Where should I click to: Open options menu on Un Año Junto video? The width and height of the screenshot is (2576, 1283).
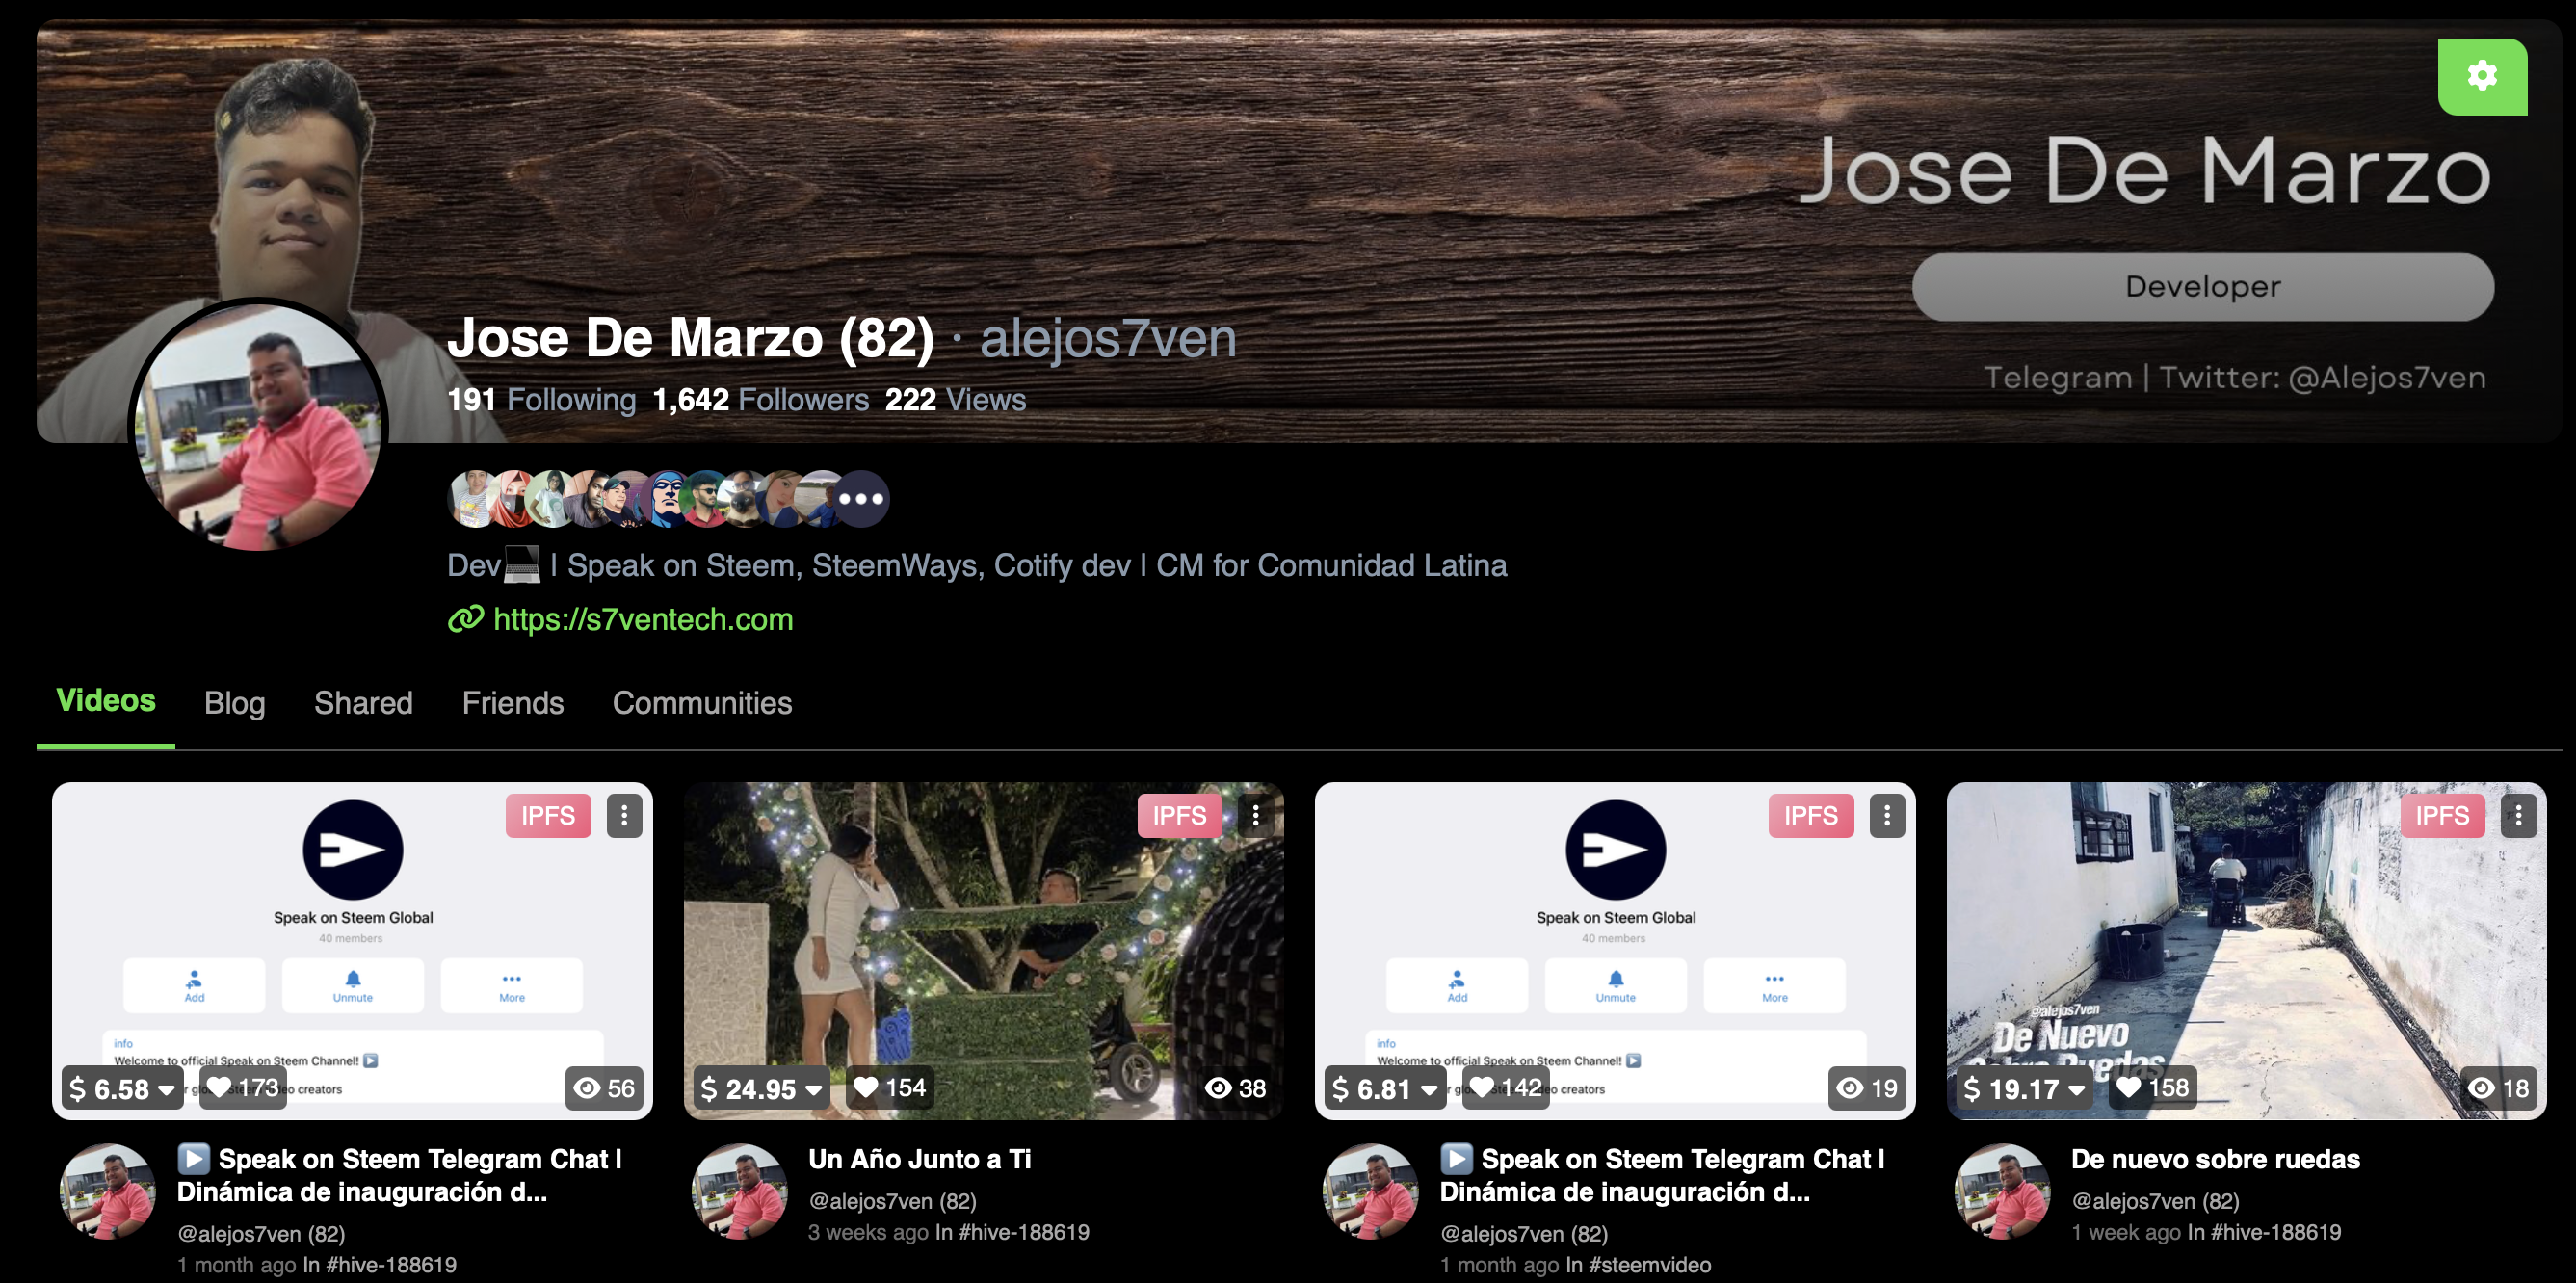coord(1255,815)
